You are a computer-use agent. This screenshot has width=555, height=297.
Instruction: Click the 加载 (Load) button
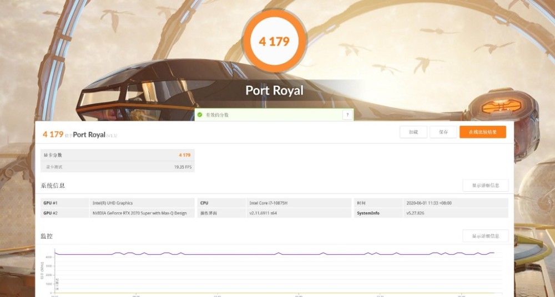point(413,132)
